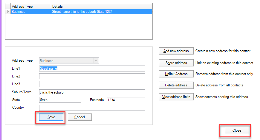Screen dimensions: 260x140
Task: Click the Address Type column header
Action: pyautogui.click(x=30, y=6)
